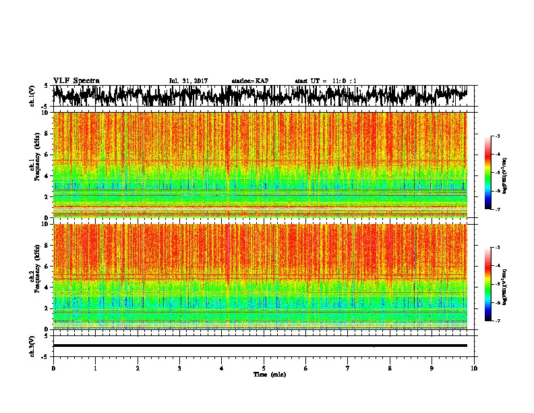Click time axis tick label "6"
Image resolution: width=534 pixels, height=413 pixels.
[306, 368]
